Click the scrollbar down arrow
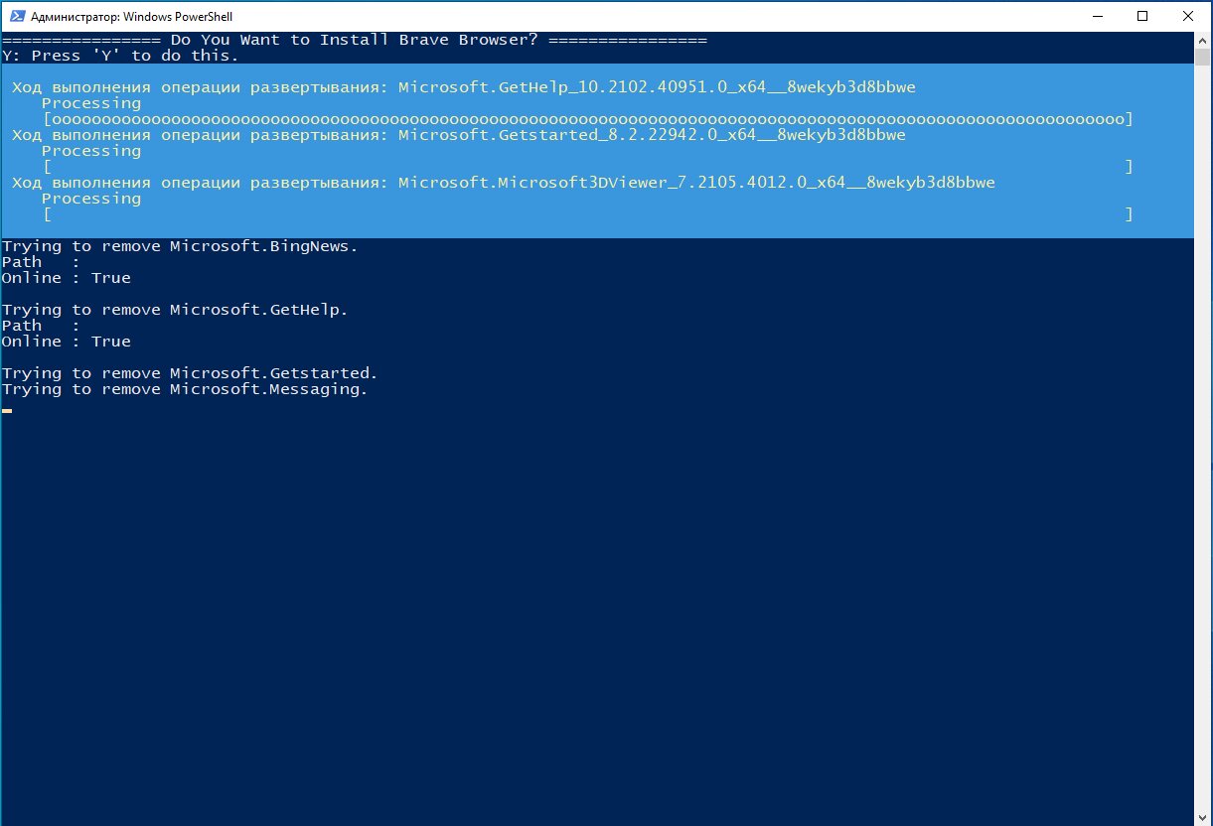 (x=1202, y=816)
